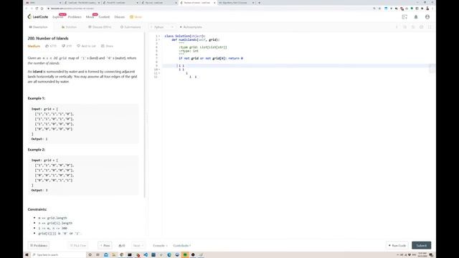Click the '200. Number of Islands' title
Image resolution: width=459 pixels, height=258 pixels.
click(x=48, y=38)
